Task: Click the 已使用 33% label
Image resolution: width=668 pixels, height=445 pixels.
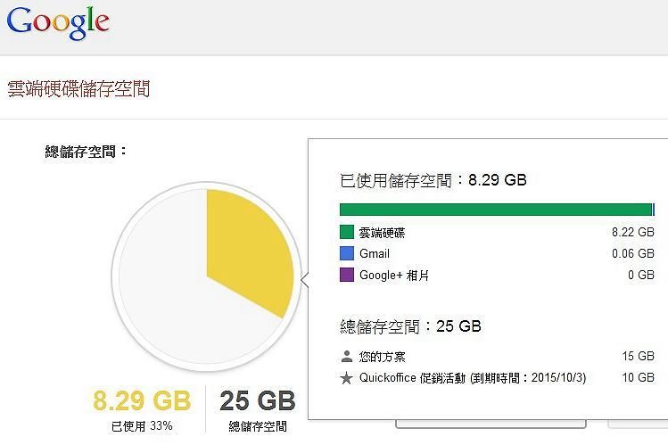Action: 142,426
